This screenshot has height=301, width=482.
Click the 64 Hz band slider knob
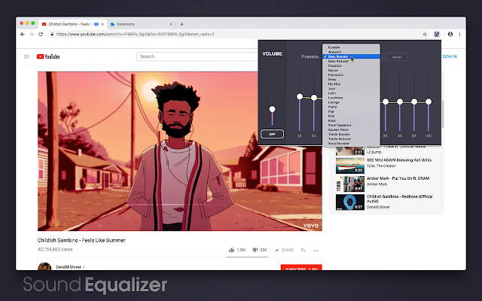(x=314, y=98)
